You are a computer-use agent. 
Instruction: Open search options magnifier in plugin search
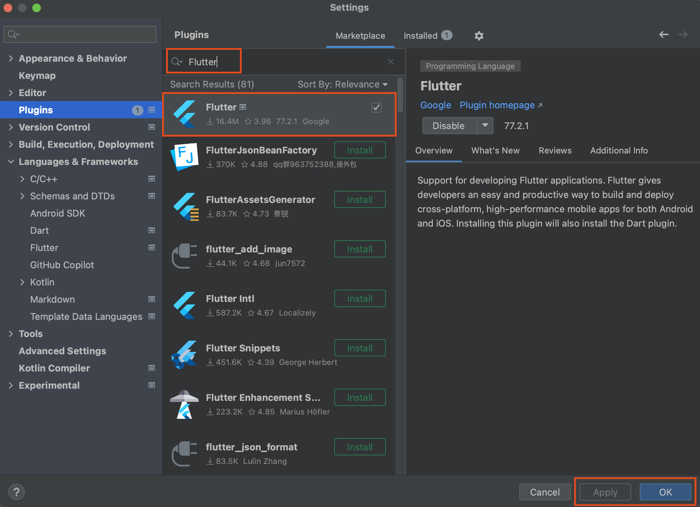(x=177, y=62)
